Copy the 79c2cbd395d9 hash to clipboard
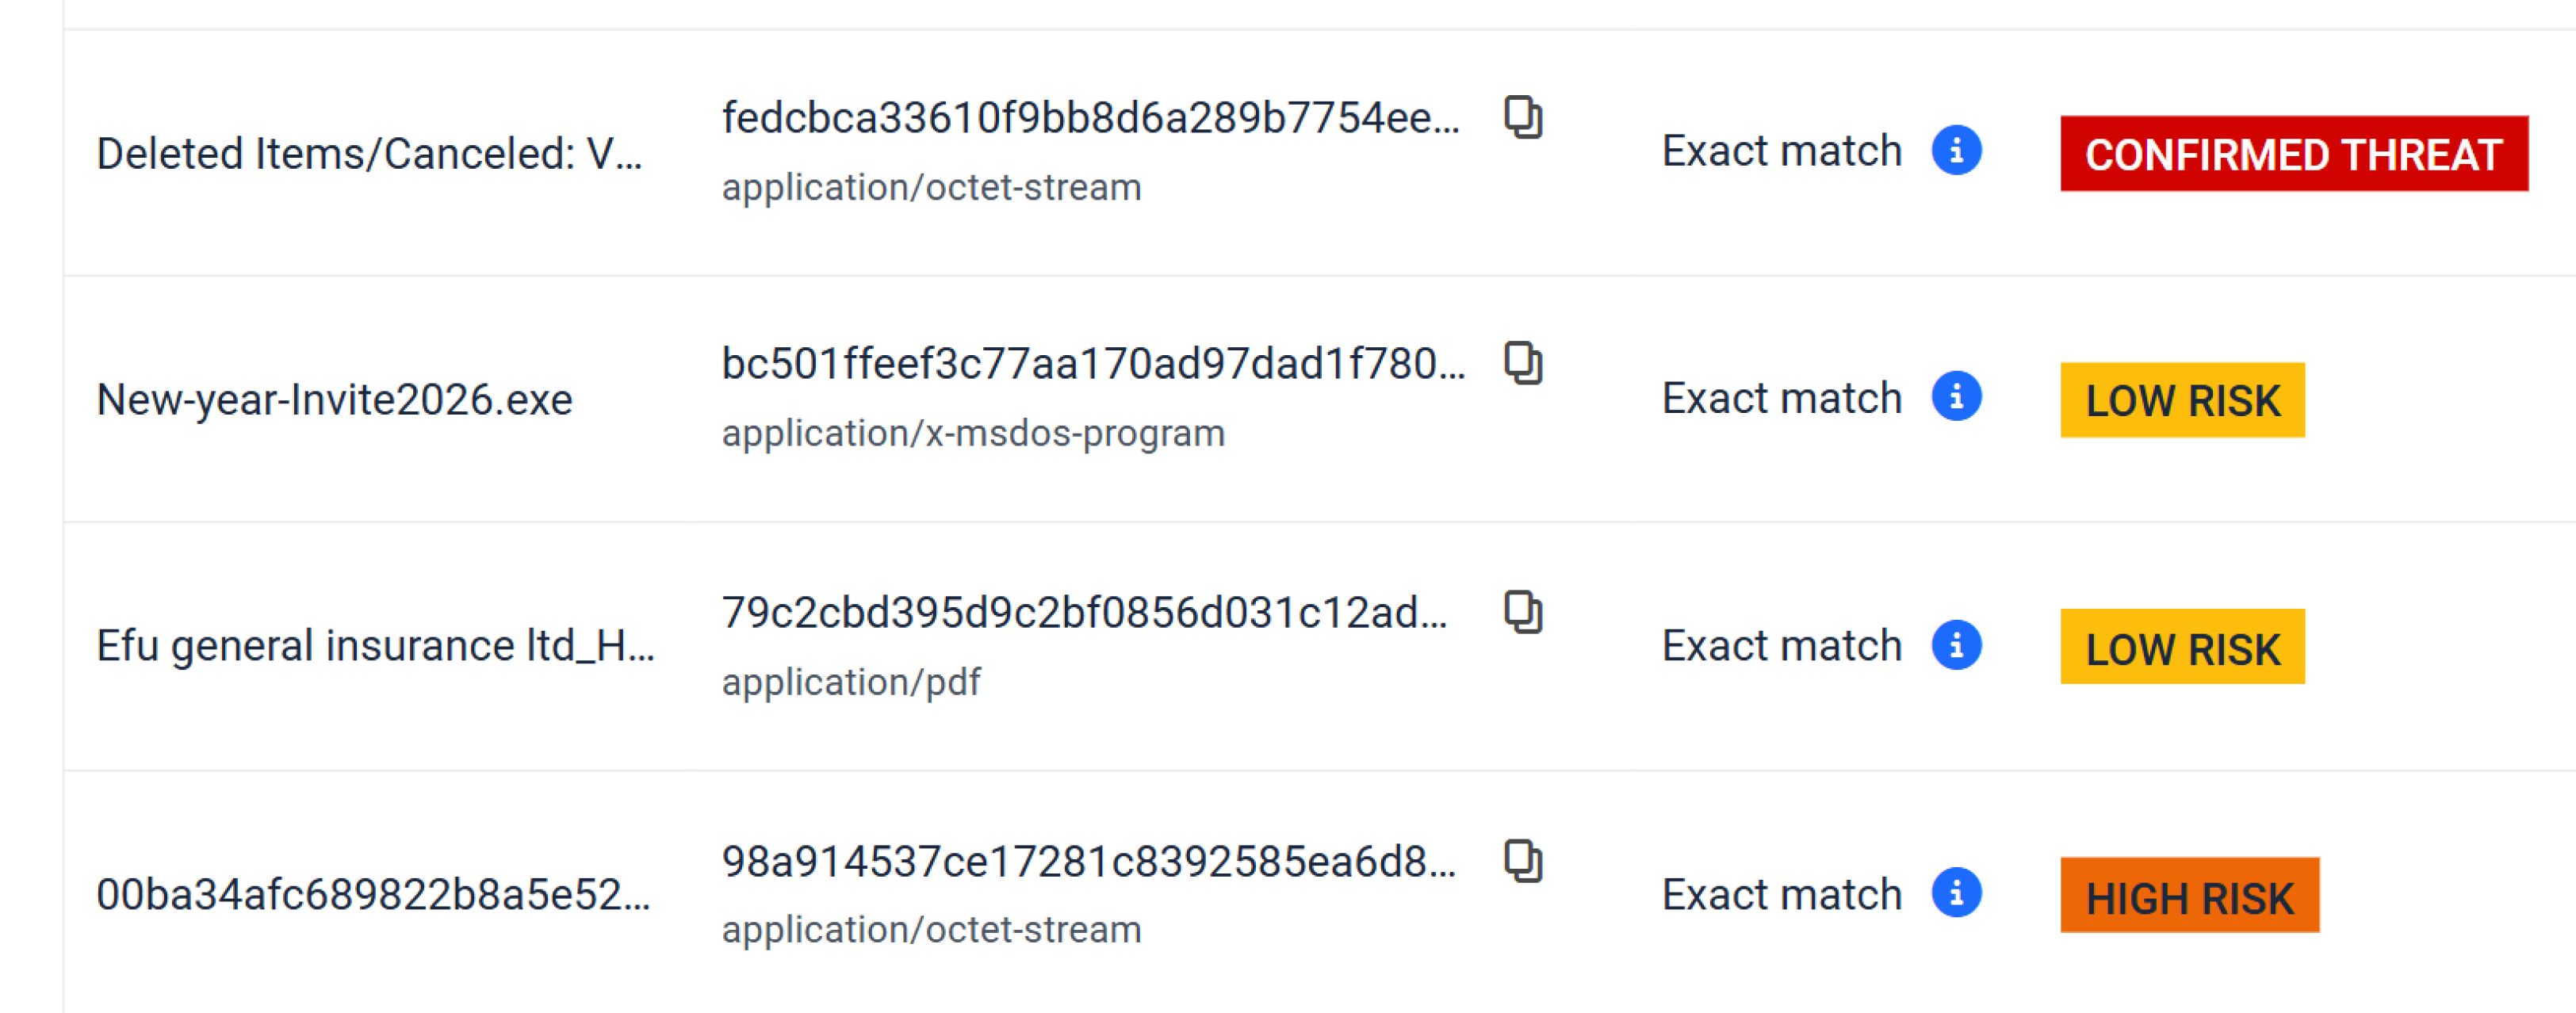The image size is (2576, 1013). [x=1523, y=612]
